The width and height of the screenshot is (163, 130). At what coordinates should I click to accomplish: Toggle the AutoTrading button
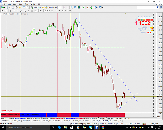(x=51, y=7)
